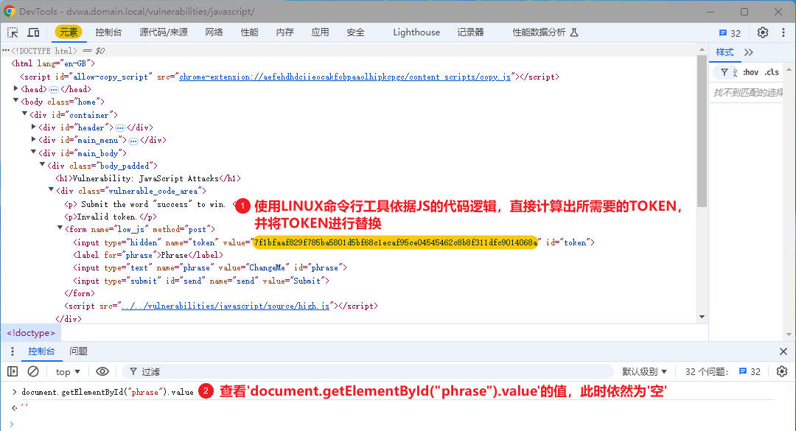Image resolution: width=796 pixels, height=431 pixels.
Task: Select the highlighted token value text
Action: point(395,242)
